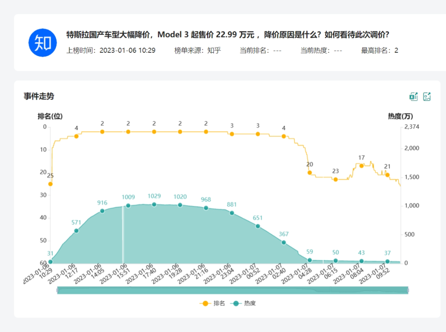Click the middle of the zoom slider bar

coord(233,290)
